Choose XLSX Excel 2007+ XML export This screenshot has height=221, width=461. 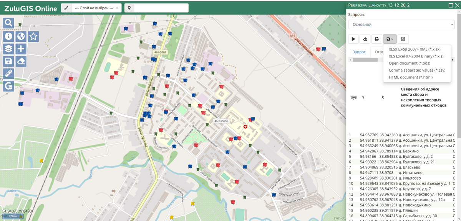click(415, 49)
